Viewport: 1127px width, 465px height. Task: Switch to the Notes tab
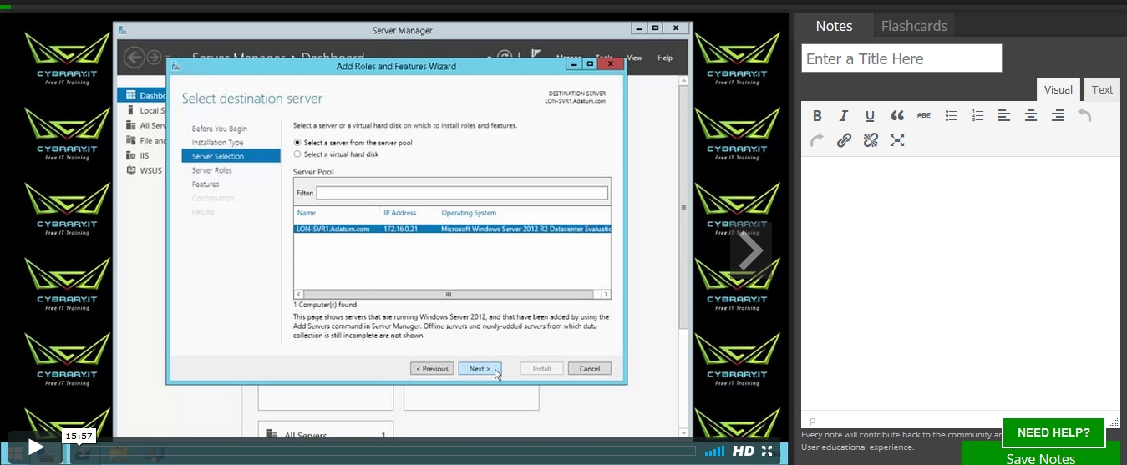click(x=834, y=26)
